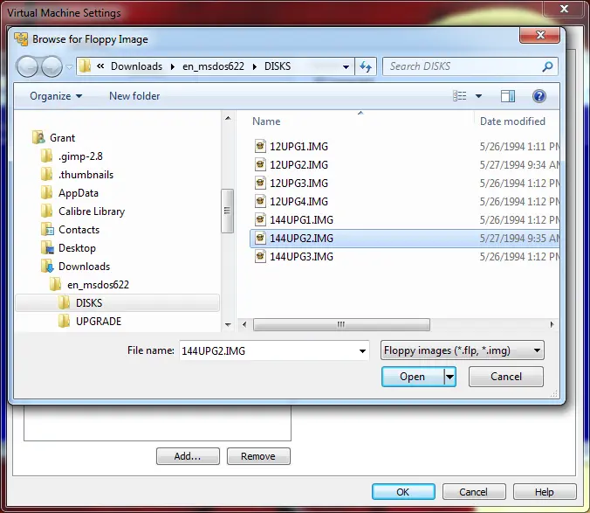Click Help in Virtual Machine Settings window

pyautogui.click(x=545, y=492)
